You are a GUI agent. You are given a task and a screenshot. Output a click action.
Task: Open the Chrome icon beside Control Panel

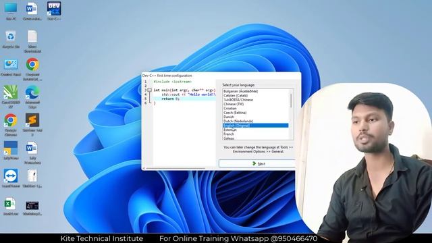click(32, 69)
